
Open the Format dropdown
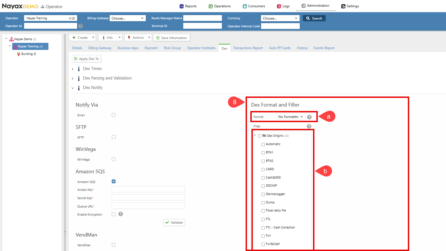[x=290, y=117]
